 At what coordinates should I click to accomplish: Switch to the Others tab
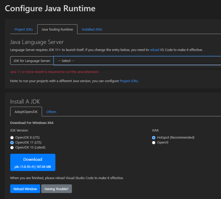pyautogui.click(x=51, y=112)
